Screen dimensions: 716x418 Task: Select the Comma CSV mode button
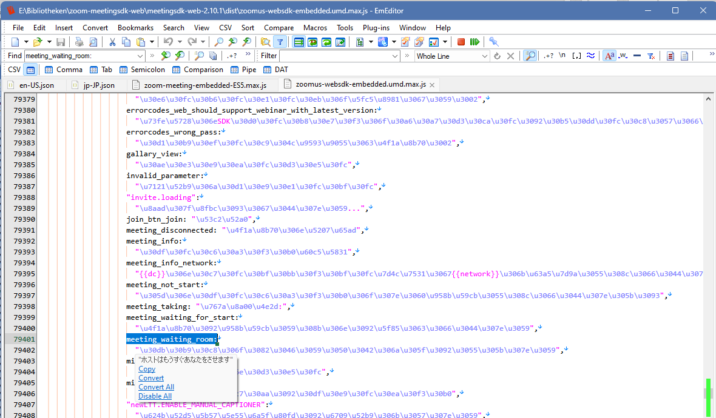(63, 70)
